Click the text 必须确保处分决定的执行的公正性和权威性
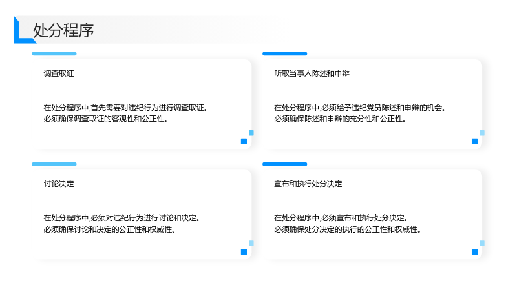The width and height of the screenshot is (517, 290). 347,229
